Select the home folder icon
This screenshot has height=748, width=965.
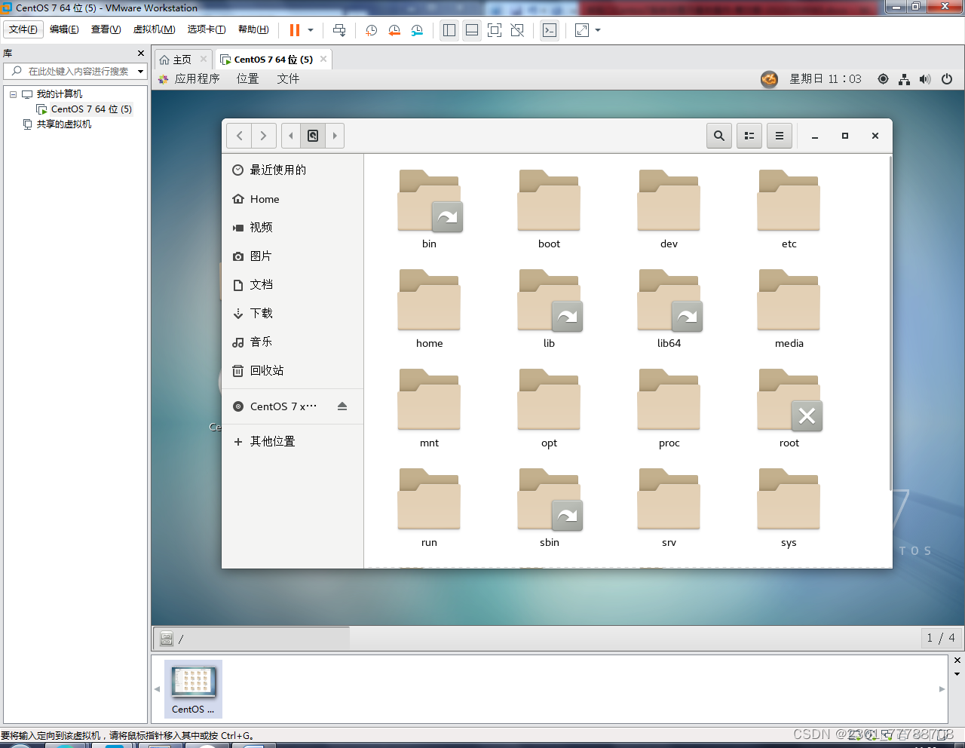tap(429, 300)
